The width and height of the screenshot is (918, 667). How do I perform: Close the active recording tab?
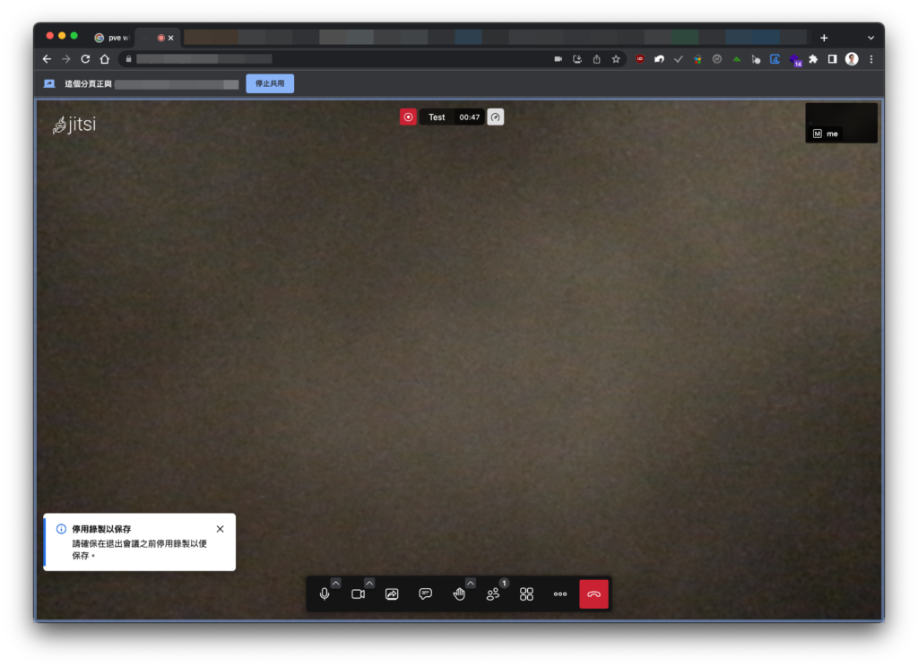(x=171, y=38)
